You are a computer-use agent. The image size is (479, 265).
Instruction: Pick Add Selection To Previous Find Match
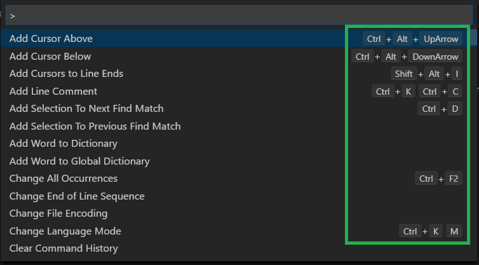[95, 126]
